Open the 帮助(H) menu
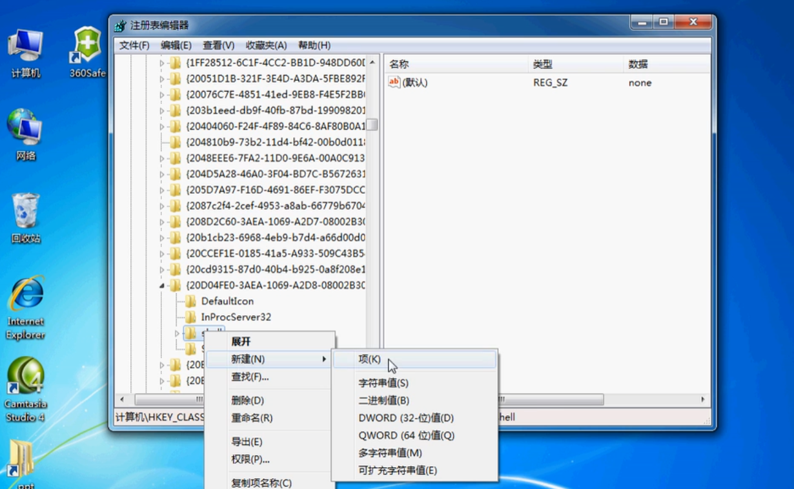The height and width of the screenshot is (489, 794). [314, 45]
